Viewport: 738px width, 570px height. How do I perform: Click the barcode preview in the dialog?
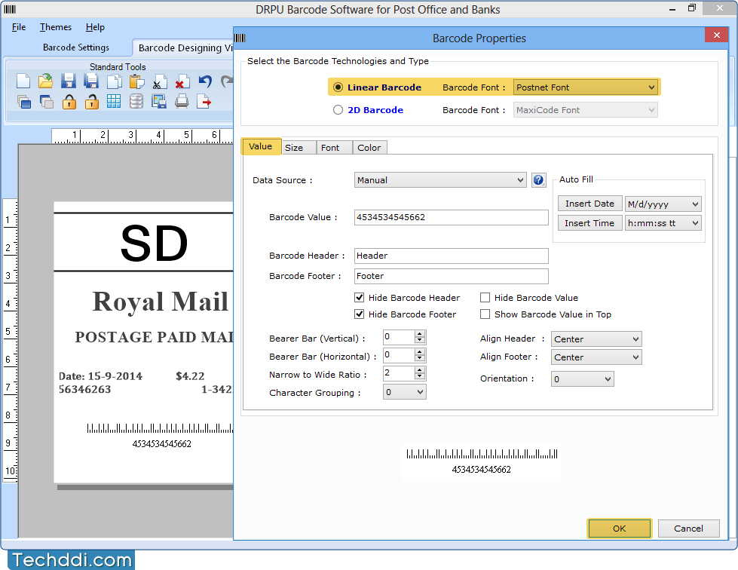(482, 461)
